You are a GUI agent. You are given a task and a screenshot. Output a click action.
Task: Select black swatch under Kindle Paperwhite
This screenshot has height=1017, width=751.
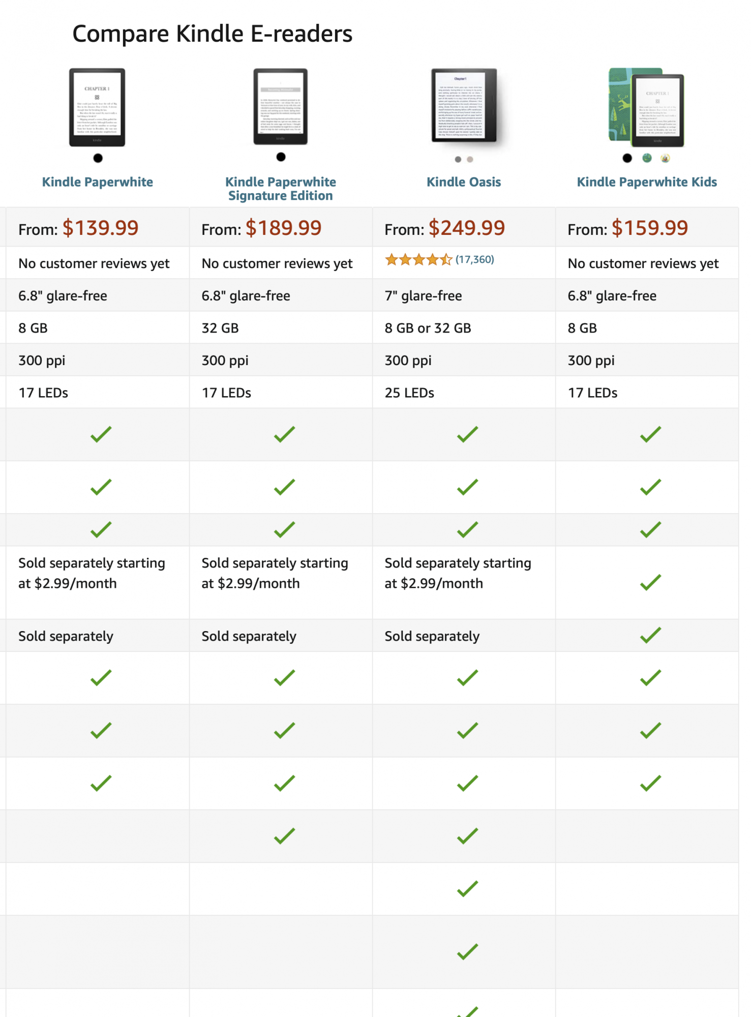pyautogui.click(x=98, y=158)
